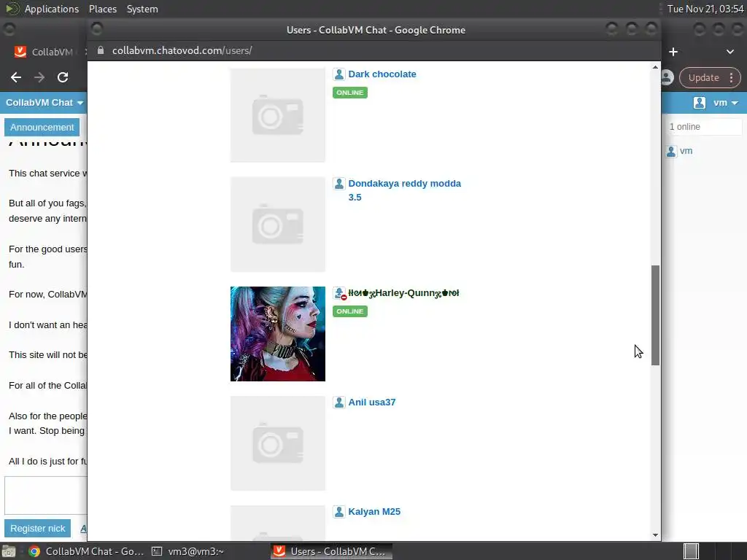Click the vm user icon in header

[x=700, y=103]
